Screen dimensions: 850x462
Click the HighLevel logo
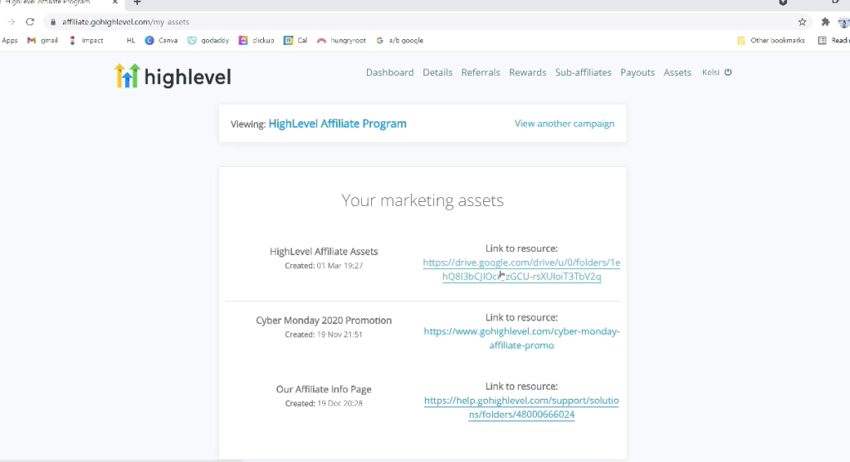[x=173, y=76]
